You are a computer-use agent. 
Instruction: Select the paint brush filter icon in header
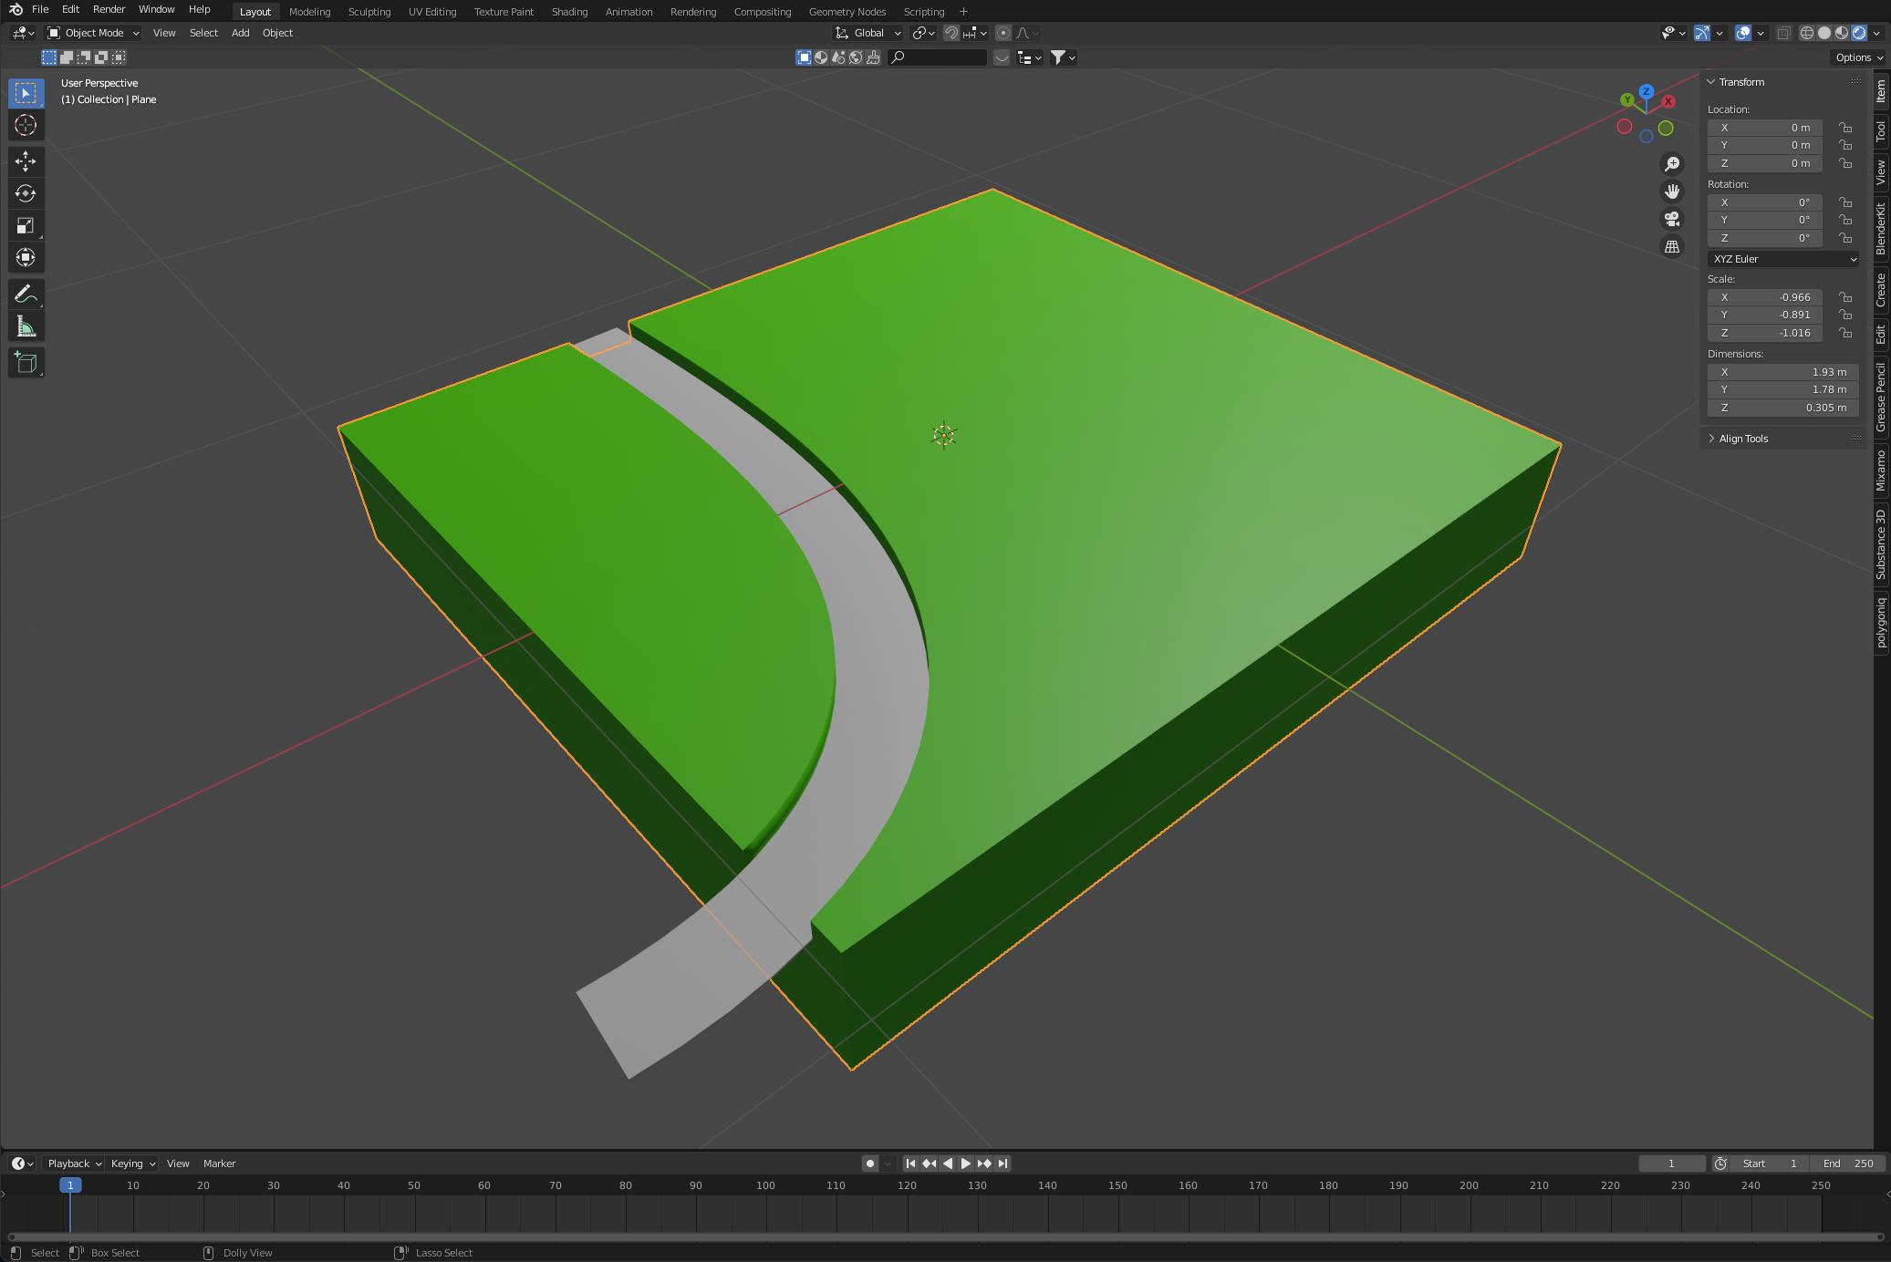873,57
